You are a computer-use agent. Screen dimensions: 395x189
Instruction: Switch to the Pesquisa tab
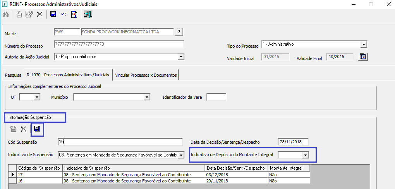[x=13, y=75]
